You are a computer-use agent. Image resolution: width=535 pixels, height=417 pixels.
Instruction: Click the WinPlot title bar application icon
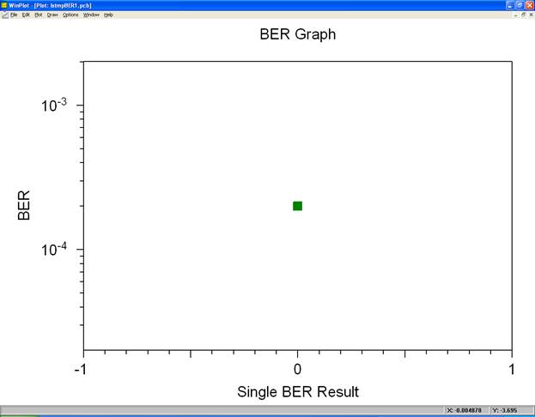pos(4,5)
